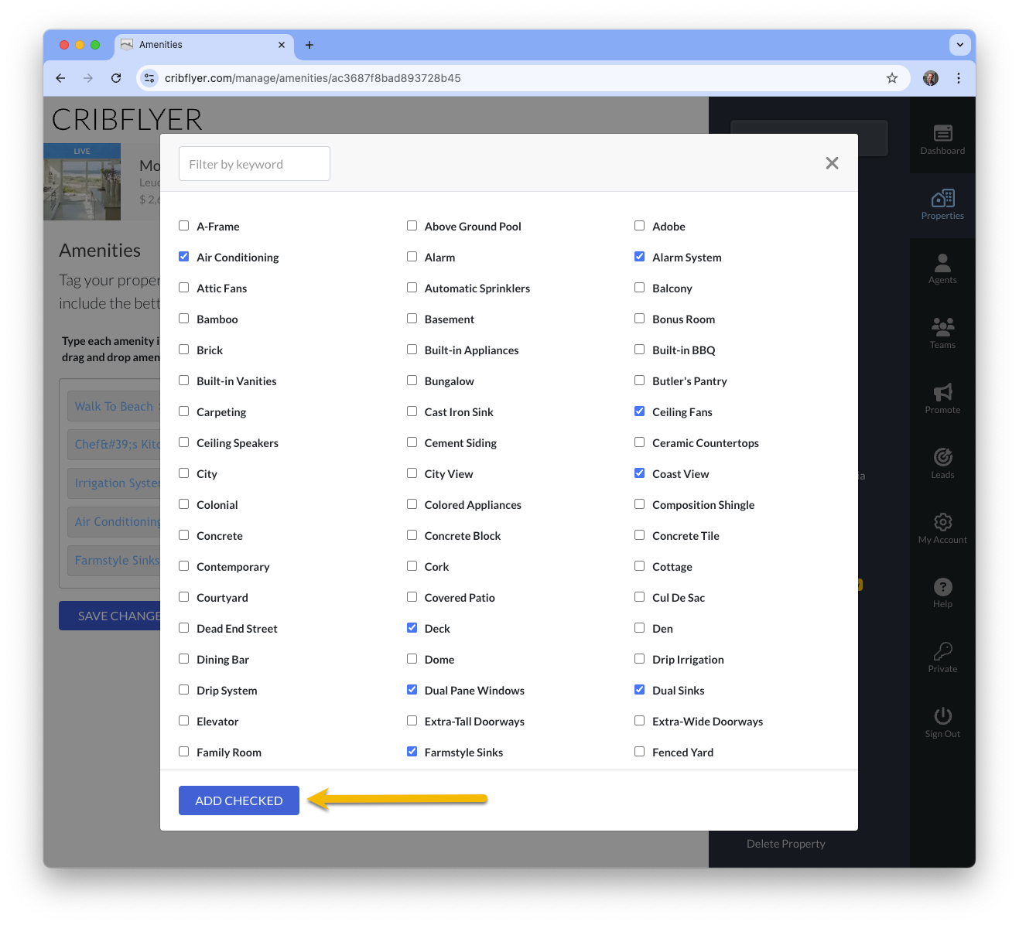Click the Delete Property link
The width and height of the screenshot is (1019, 925).
[x=785, y=844]
